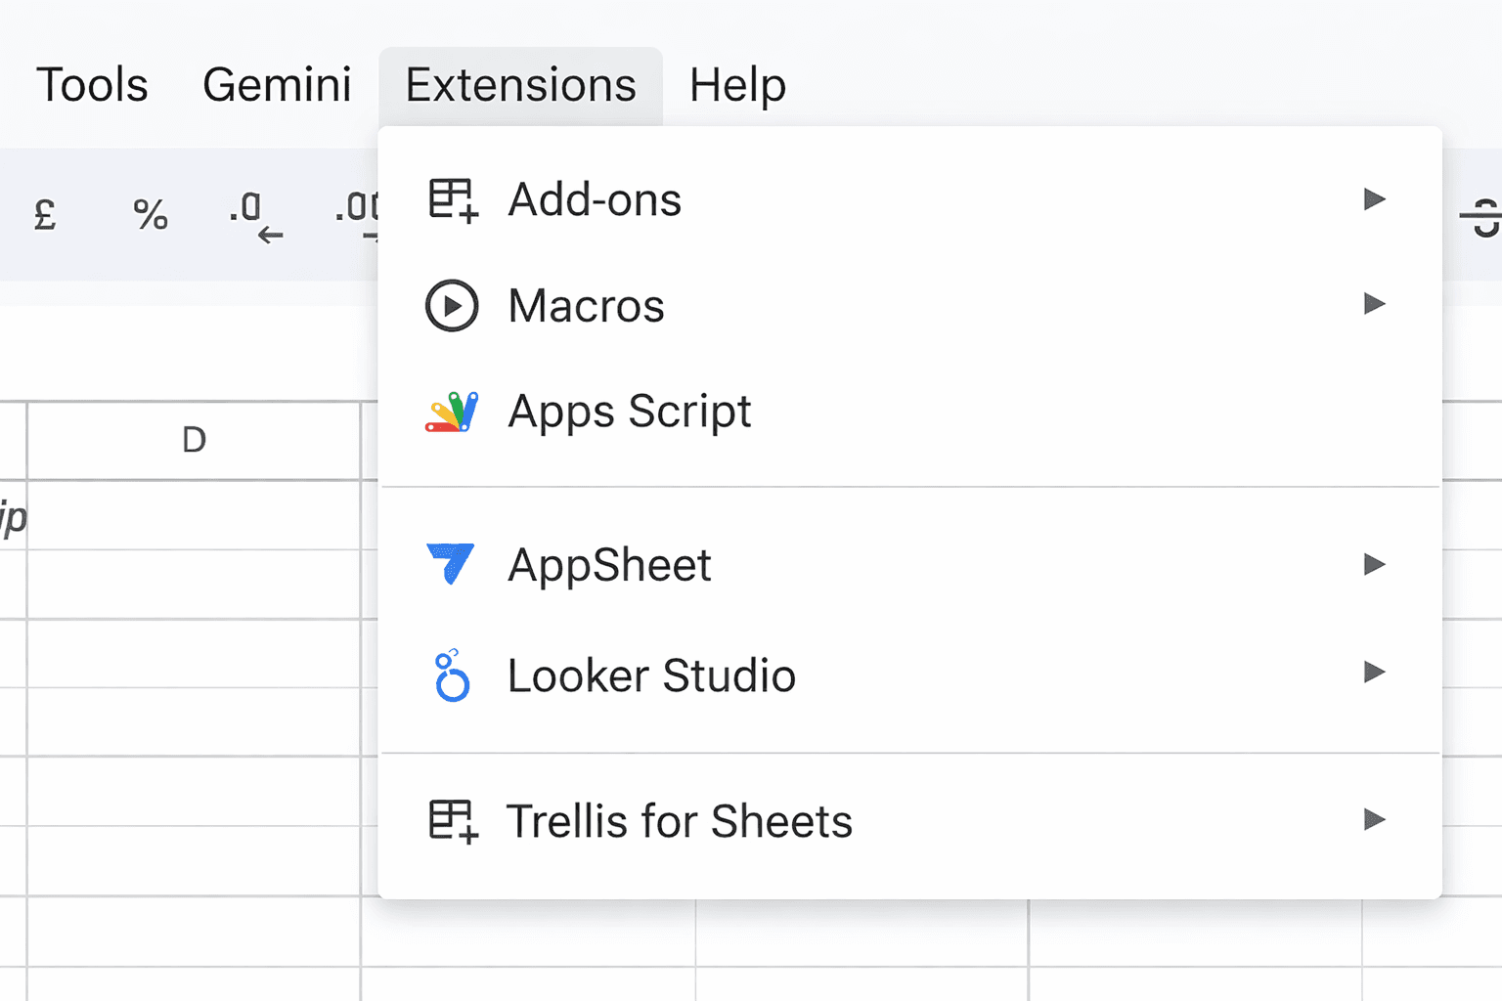Expand the Trellis for Sheets submenu arrow
Viewport: 1502px width, 1001px height.
(1374, 819)
